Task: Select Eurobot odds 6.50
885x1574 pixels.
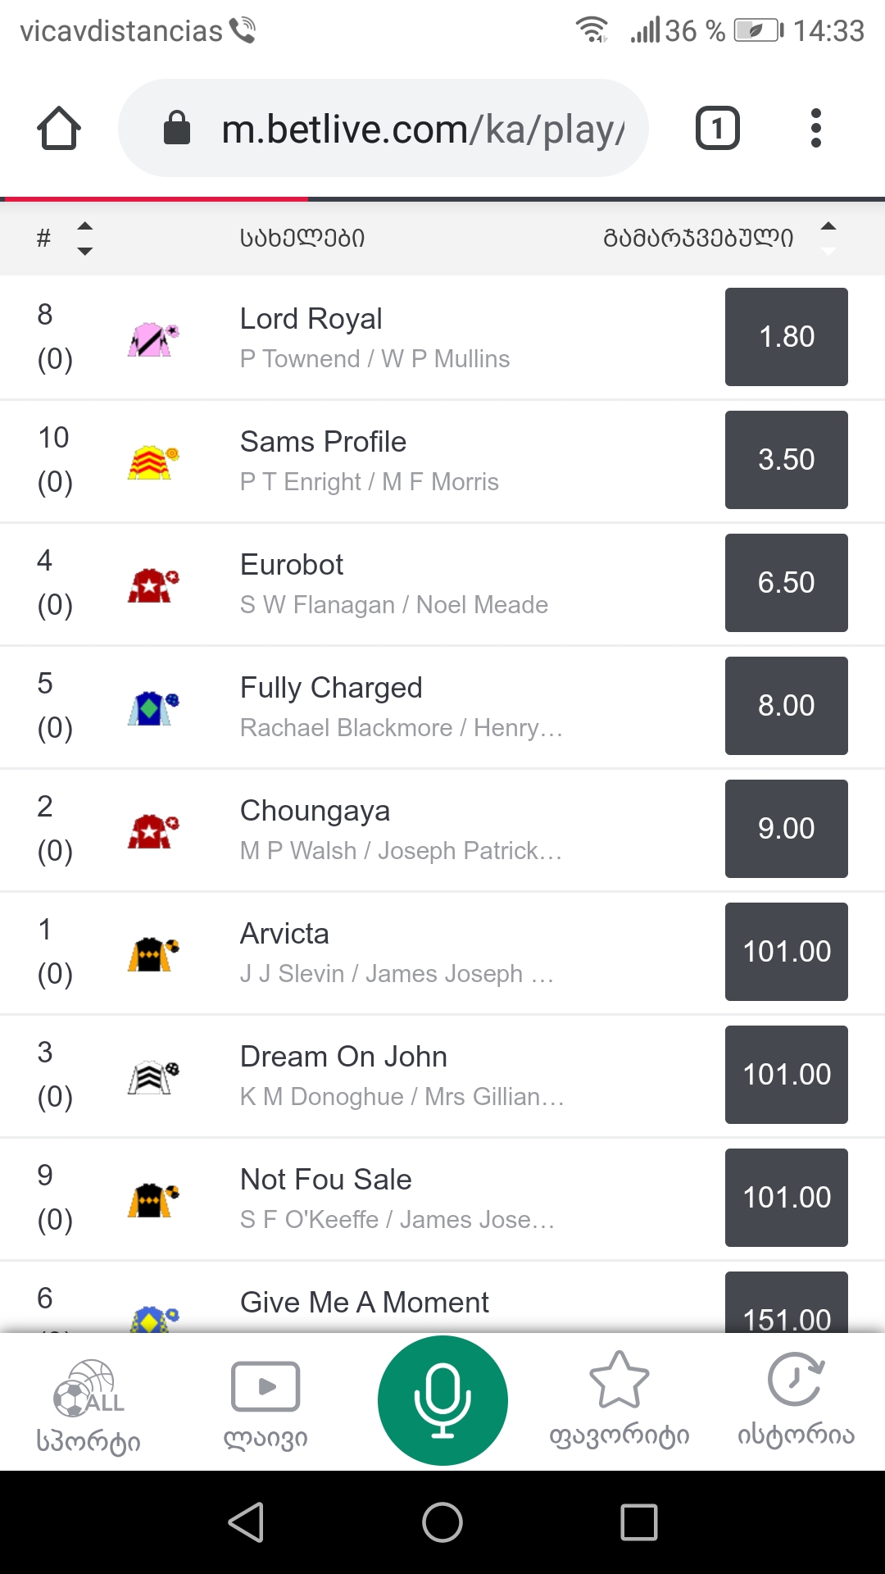Action: point(786,583)
